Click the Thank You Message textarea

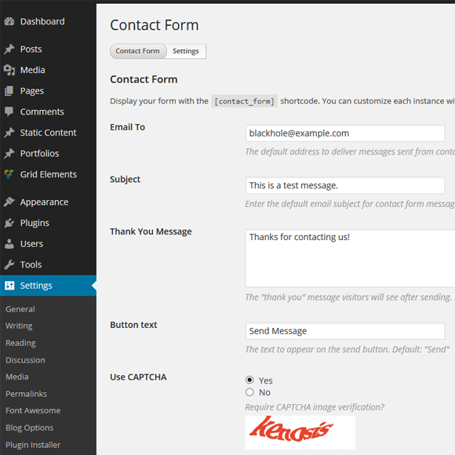[350, 258]
